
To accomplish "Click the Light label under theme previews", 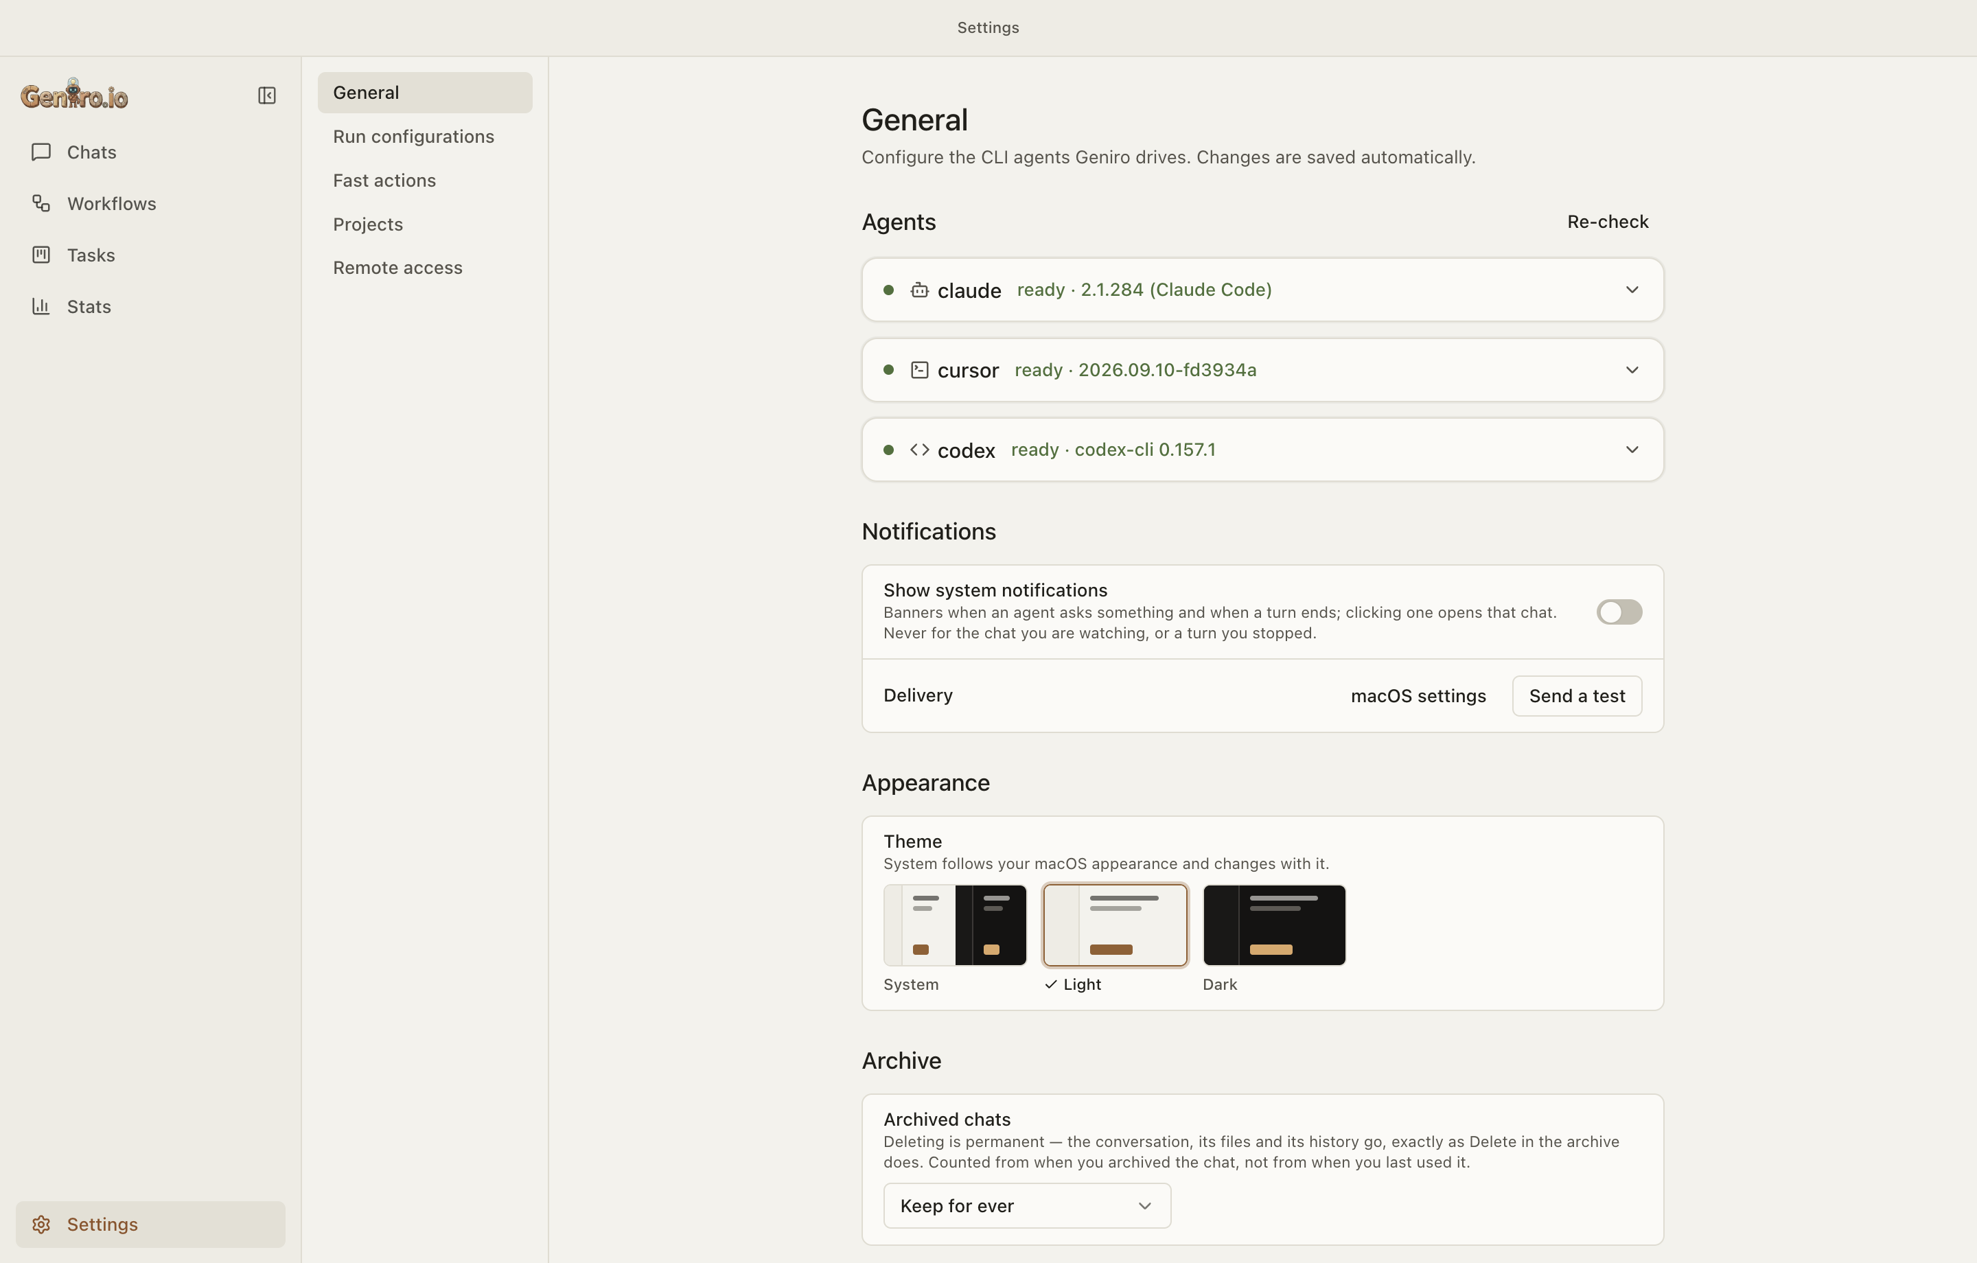I will click(x=1082, y=984).
